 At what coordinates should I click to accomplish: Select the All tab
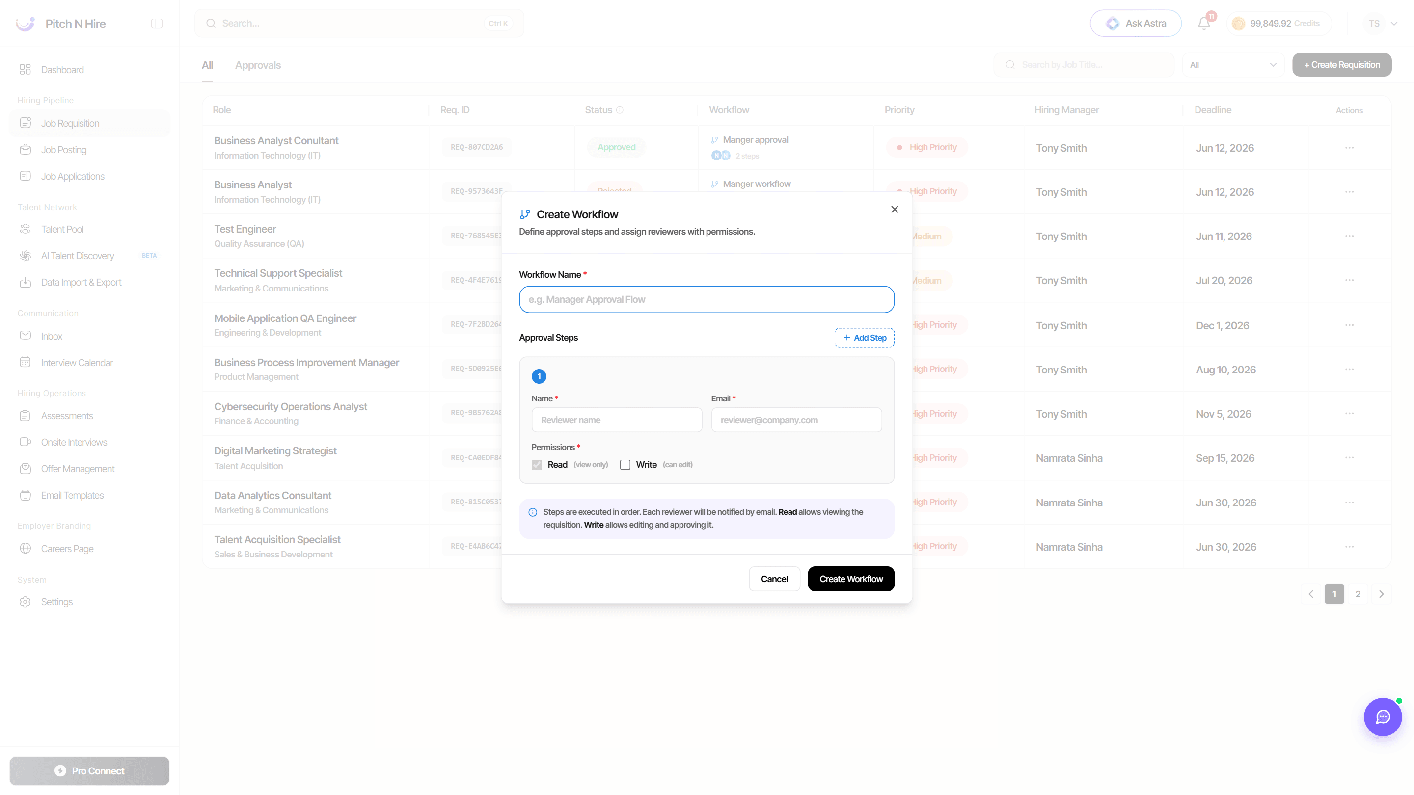(208, 65)
